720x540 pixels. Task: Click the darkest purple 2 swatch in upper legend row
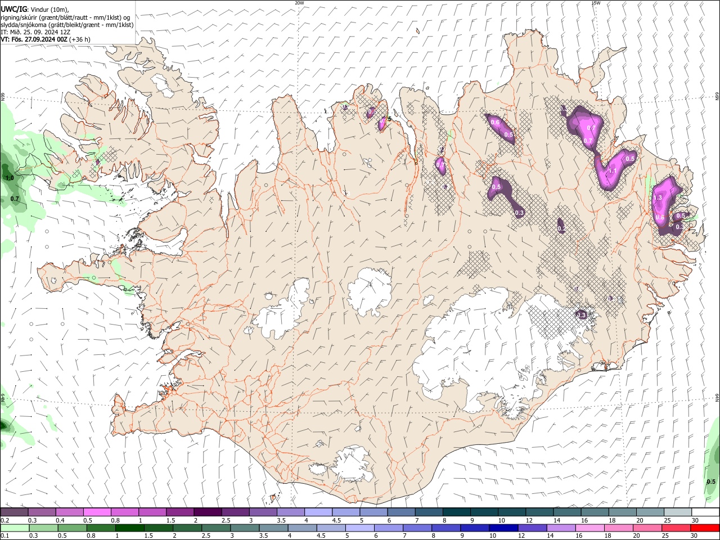(x=207, y=512)
